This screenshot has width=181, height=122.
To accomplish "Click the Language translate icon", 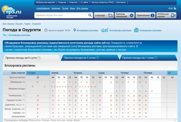I will tap(110, 15).
